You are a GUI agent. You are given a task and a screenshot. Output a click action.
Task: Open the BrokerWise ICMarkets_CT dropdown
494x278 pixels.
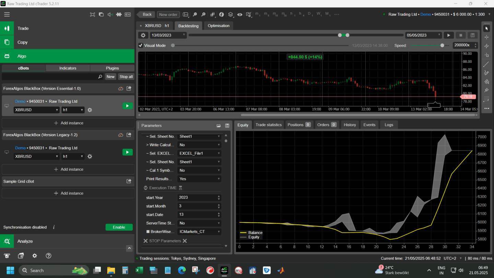[199, 232]
